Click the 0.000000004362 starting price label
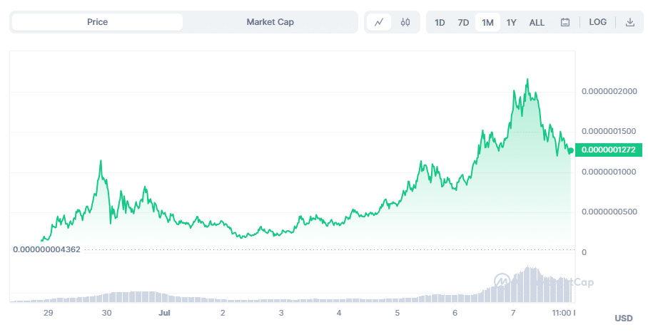Screen dimensions: 648x332 (x=46, y=249)
